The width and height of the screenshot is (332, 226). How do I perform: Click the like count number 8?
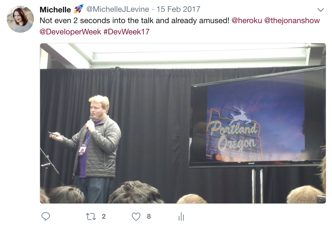coord(149,216)
